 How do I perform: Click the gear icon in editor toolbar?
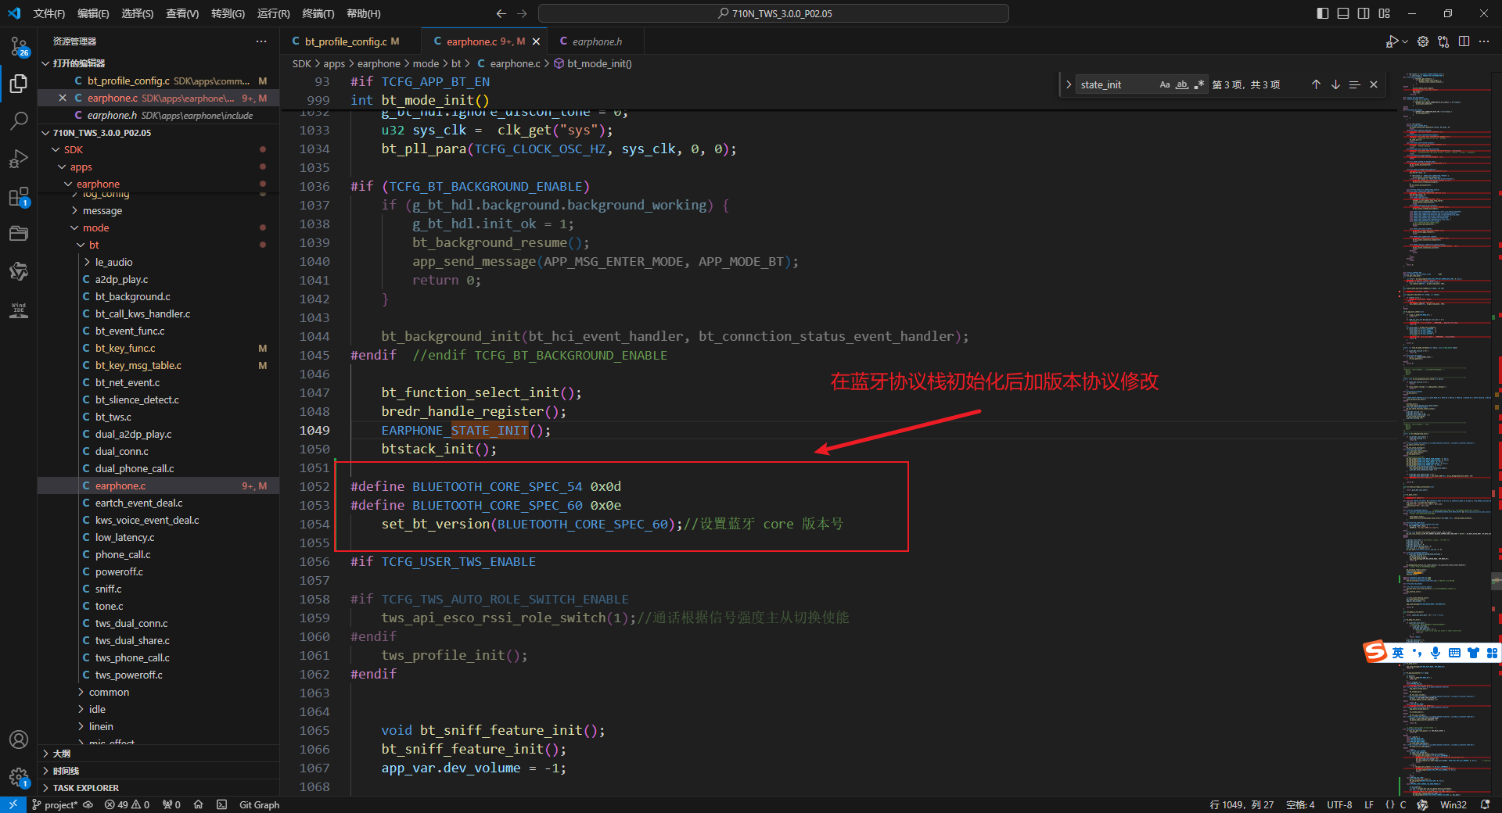1423,41
